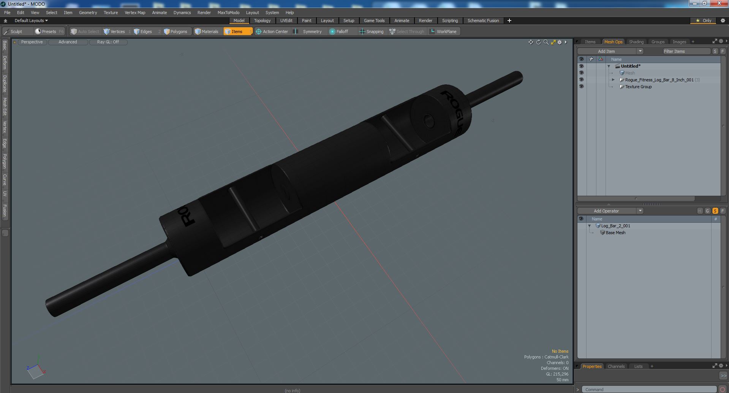Toggle Auto Select
The image size is (729, 393).
pyautogui.click(x=85, y=32)
